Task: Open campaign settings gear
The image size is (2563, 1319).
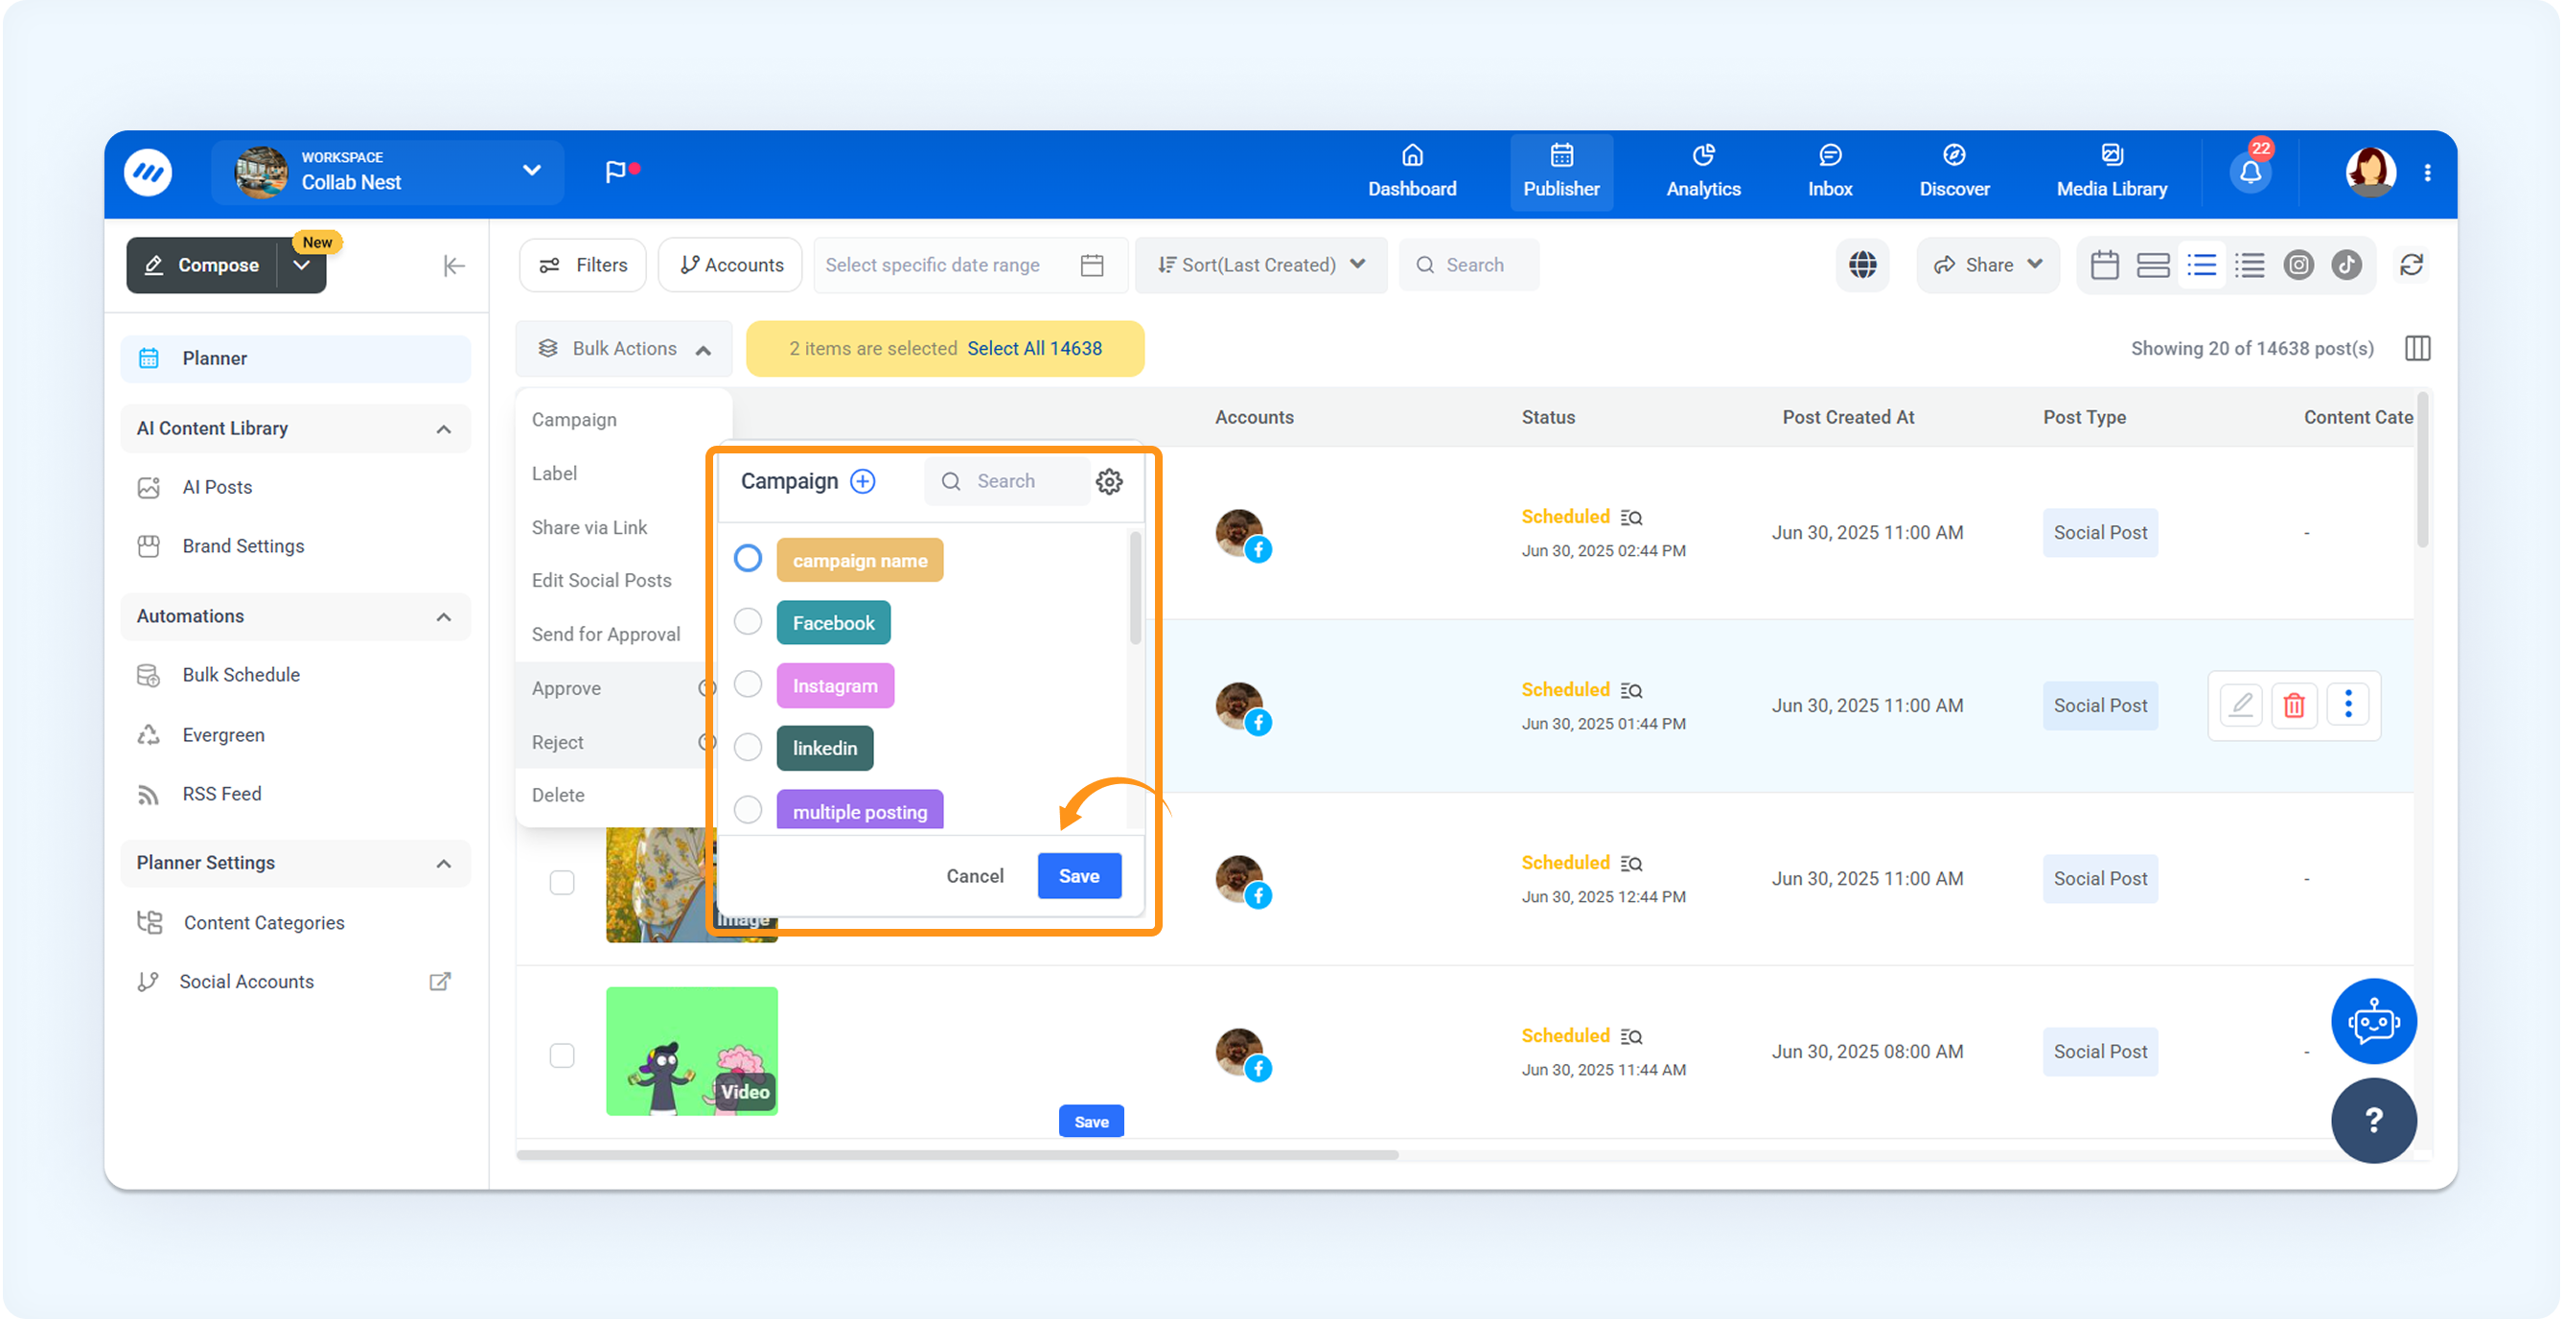Action: [1109, 481]
